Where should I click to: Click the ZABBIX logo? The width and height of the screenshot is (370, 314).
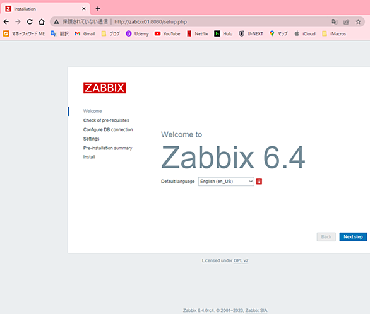pos(105,88)
